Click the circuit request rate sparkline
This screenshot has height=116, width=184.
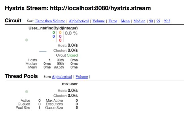click(43, 51)
